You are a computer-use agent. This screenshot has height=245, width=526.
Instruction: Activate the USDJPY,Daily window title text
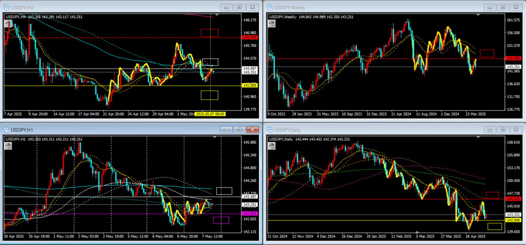pos(287,129)
